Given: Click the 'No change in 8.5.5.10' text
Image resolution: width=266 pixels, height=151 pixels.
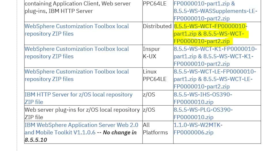Looking at the screenshot, I should click(x=81, y=136).
